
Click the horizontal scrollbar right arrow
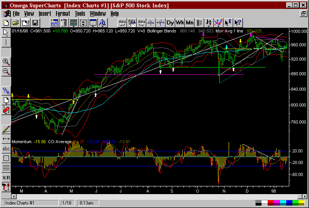pyautogui.click(x=304, y=196)
